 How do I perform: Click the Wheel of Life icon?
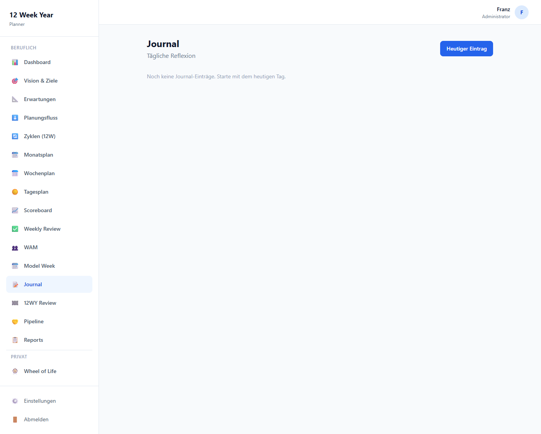coord(15,372)
